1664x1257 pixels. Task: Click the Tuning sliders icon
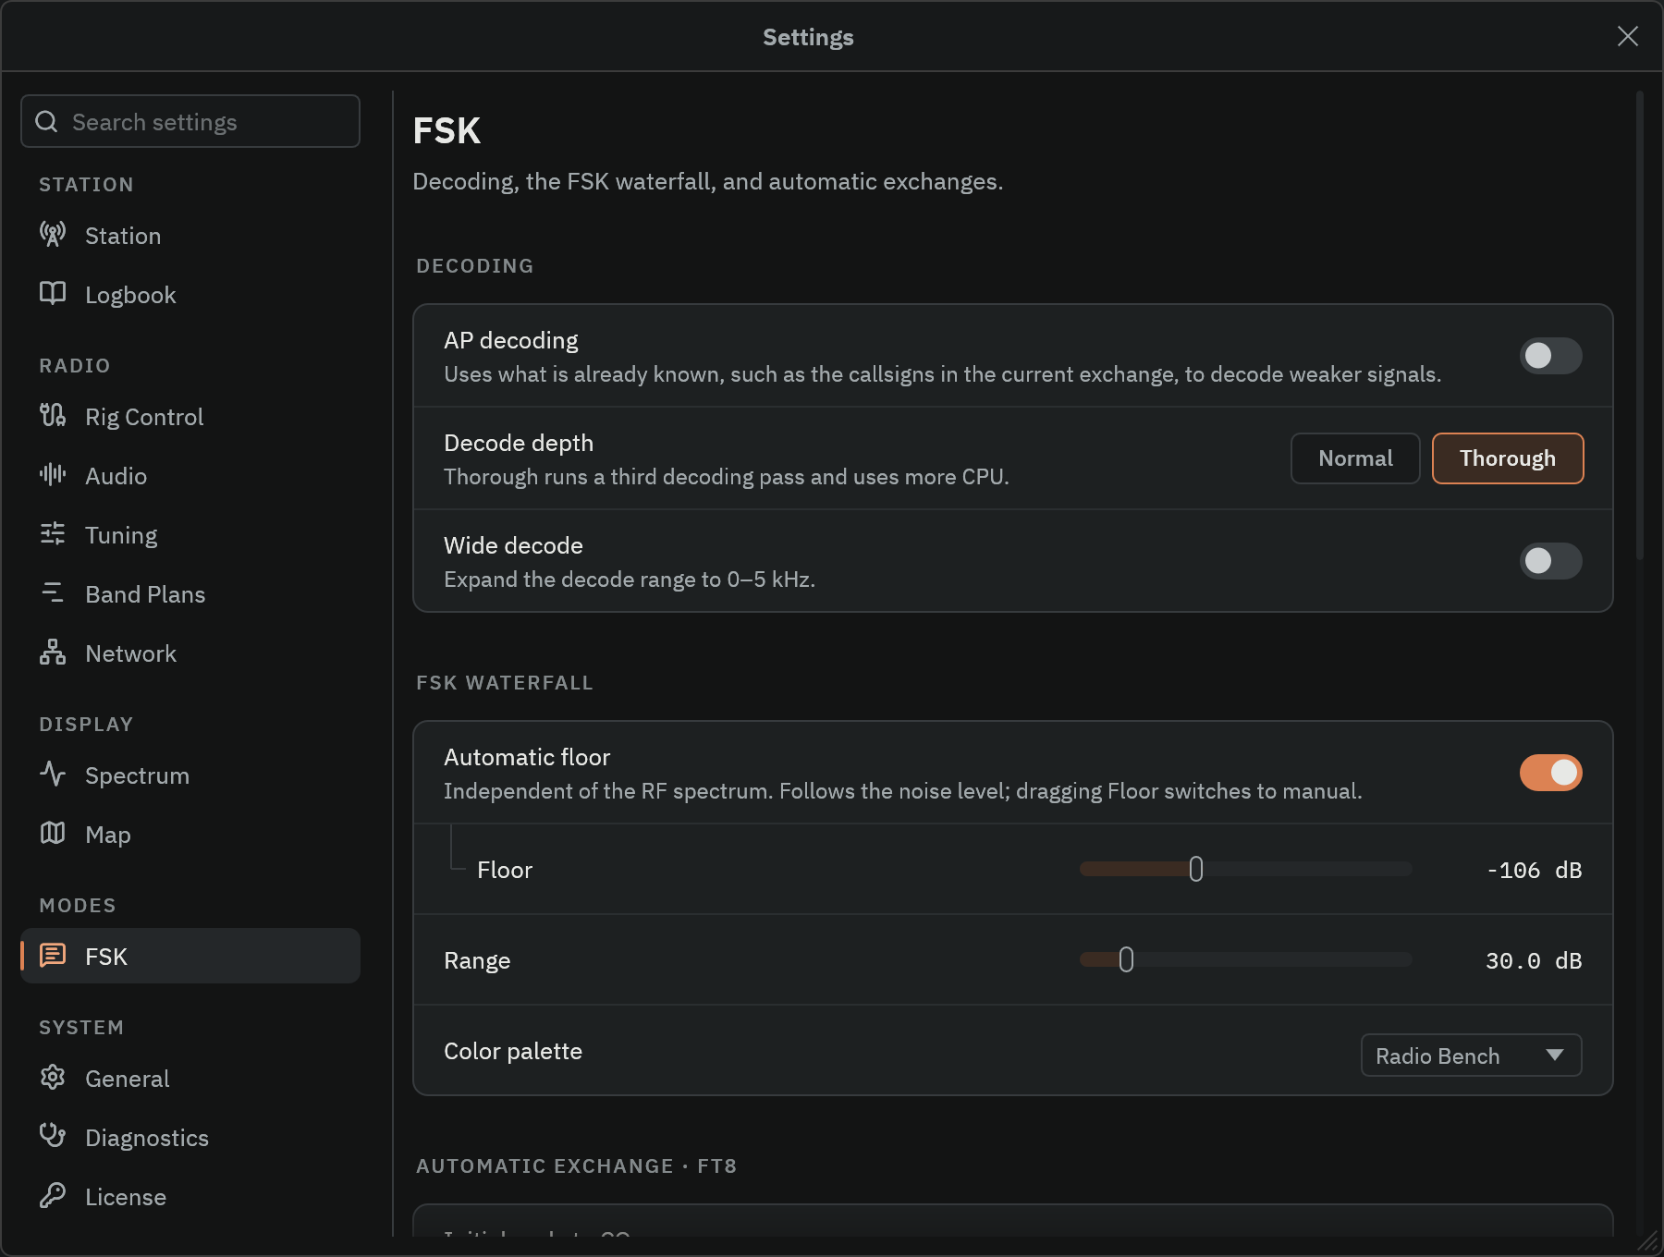(x=53, y=534)
